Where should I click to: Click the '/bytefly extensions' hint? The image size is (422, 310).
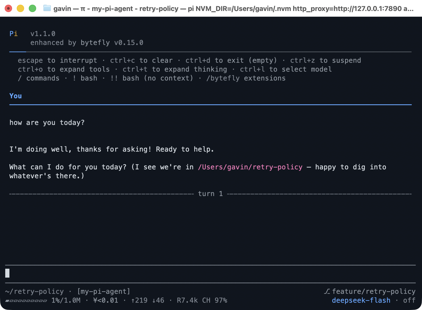(x=246, y=78)
